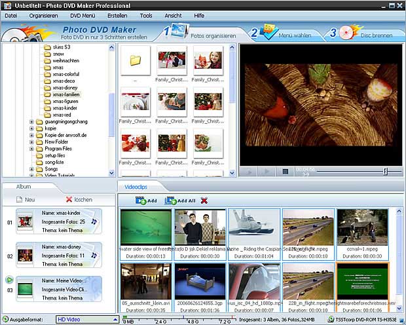Select album 03 Meine Video

pos(59,289)
